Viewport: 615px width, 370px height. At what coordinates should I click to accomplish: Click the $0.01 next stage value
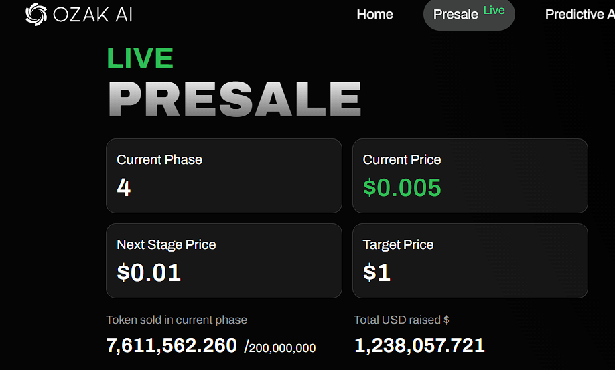click(149, 272)
